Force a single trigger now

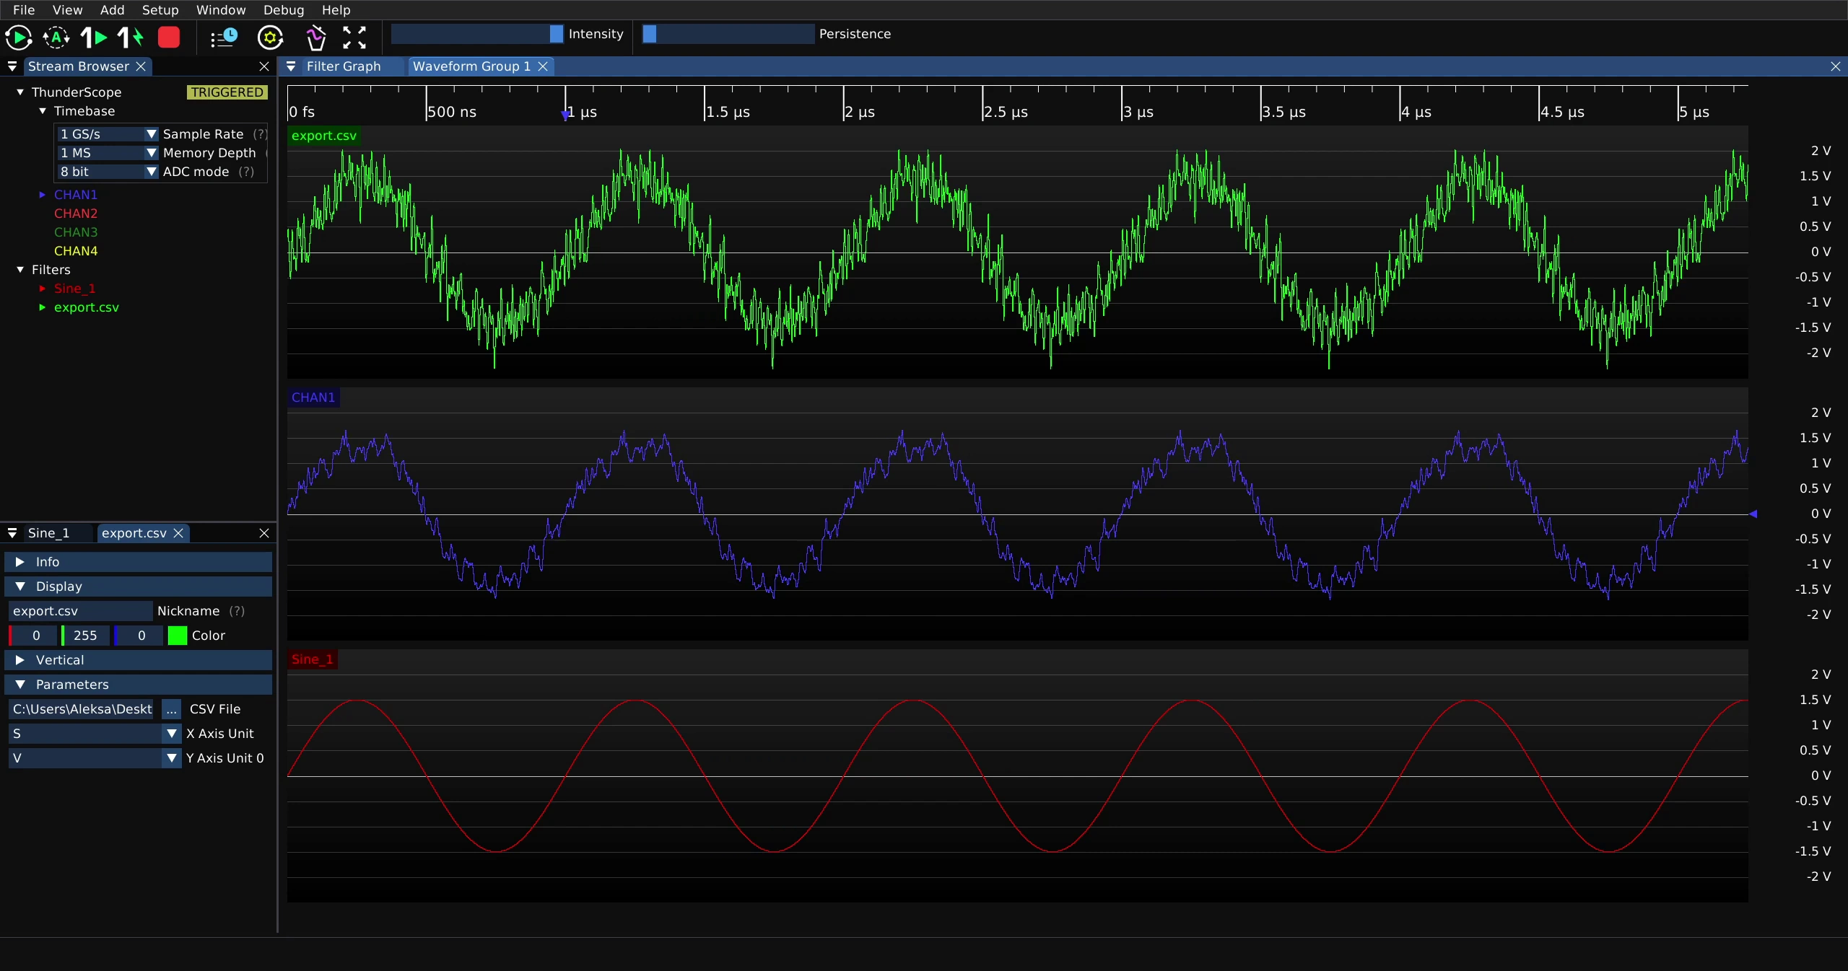(131, 38)
